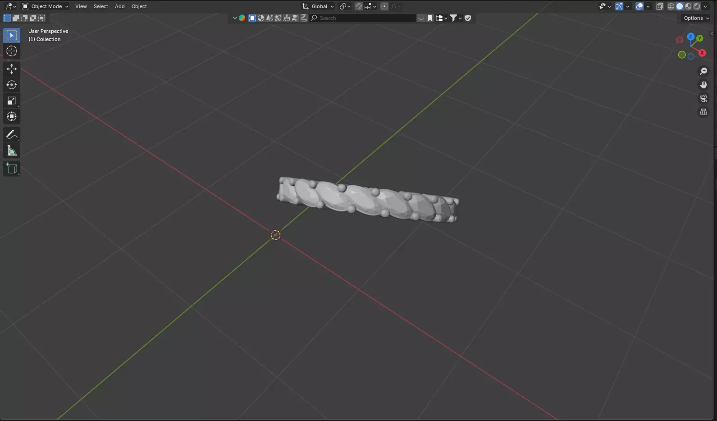Set selection mode to Invert
The height and width of the screenshot is (421, 717).
click(33, 18)
